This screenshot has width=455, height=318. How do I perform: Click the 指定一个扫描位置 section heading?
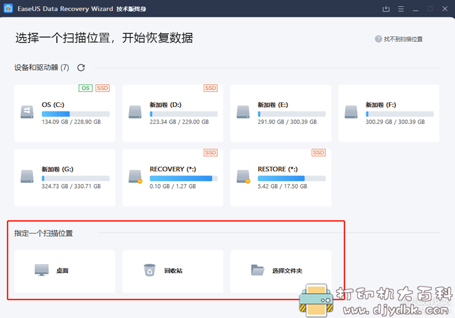44,233
